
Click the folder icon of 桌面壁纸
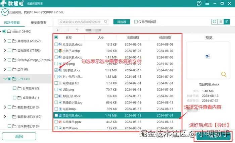coord(19,98)
